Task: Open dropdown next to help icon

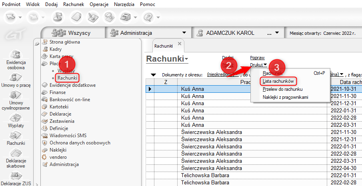Action: [158, 17]
